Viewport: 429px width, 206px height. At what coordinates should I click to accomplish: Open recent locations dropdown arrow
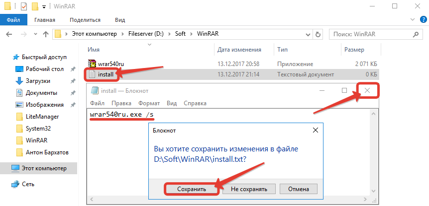(x=34, y=34)
